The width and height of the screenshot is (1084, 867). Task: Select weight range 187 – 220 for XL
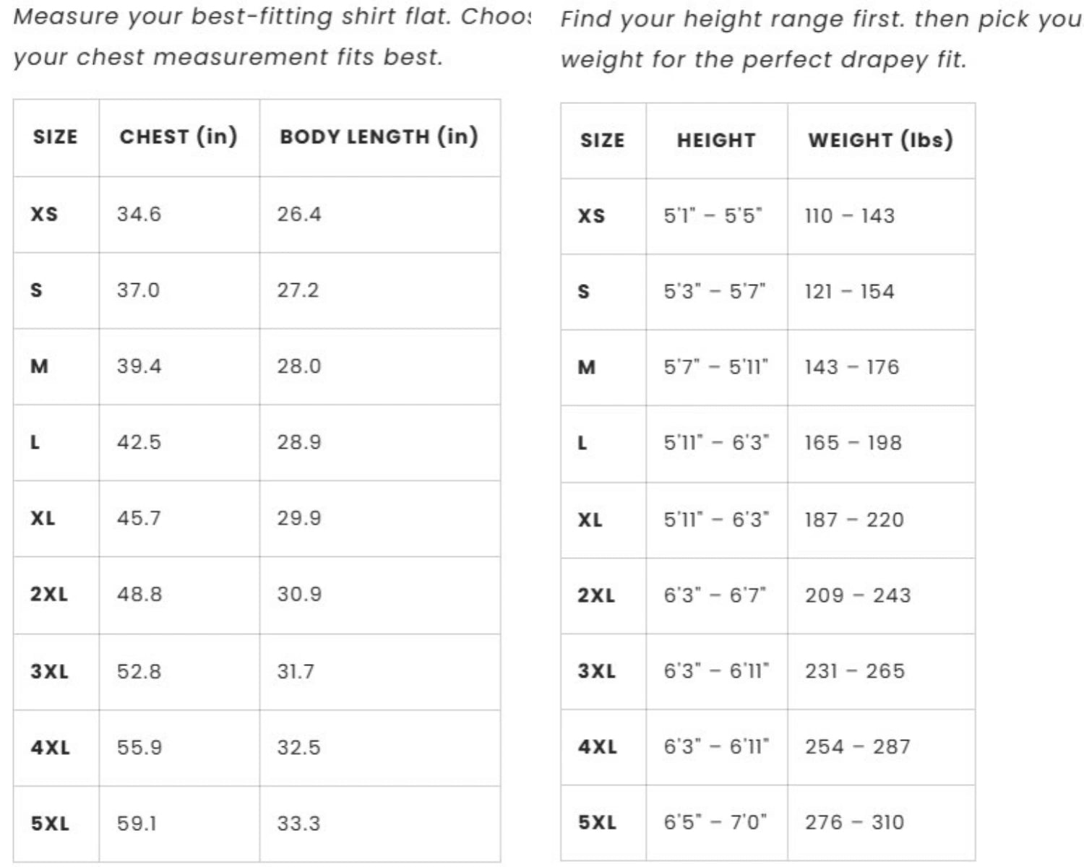[854, 520]
